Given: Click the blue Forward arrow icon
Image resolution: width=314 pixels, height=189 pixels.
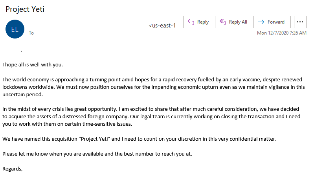Looking at the screenshot, I should (261, 22).
